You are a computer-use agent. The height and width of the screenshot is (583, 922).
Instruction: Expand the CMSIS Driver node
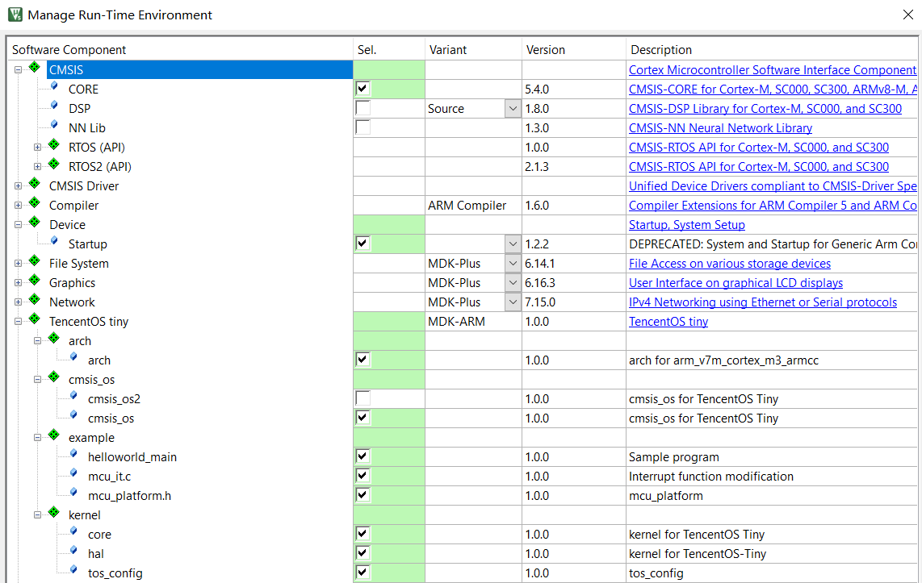[19, 186]
